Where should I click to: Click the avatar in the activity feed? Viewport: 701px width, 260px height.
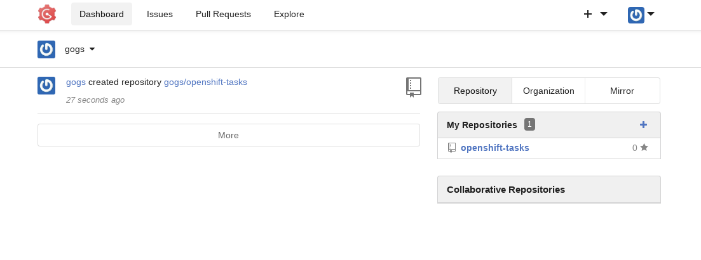pos(46,86)
